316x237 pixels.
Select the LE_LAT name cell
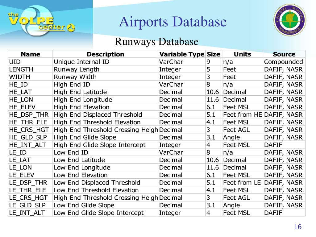(x=31, y=160)
